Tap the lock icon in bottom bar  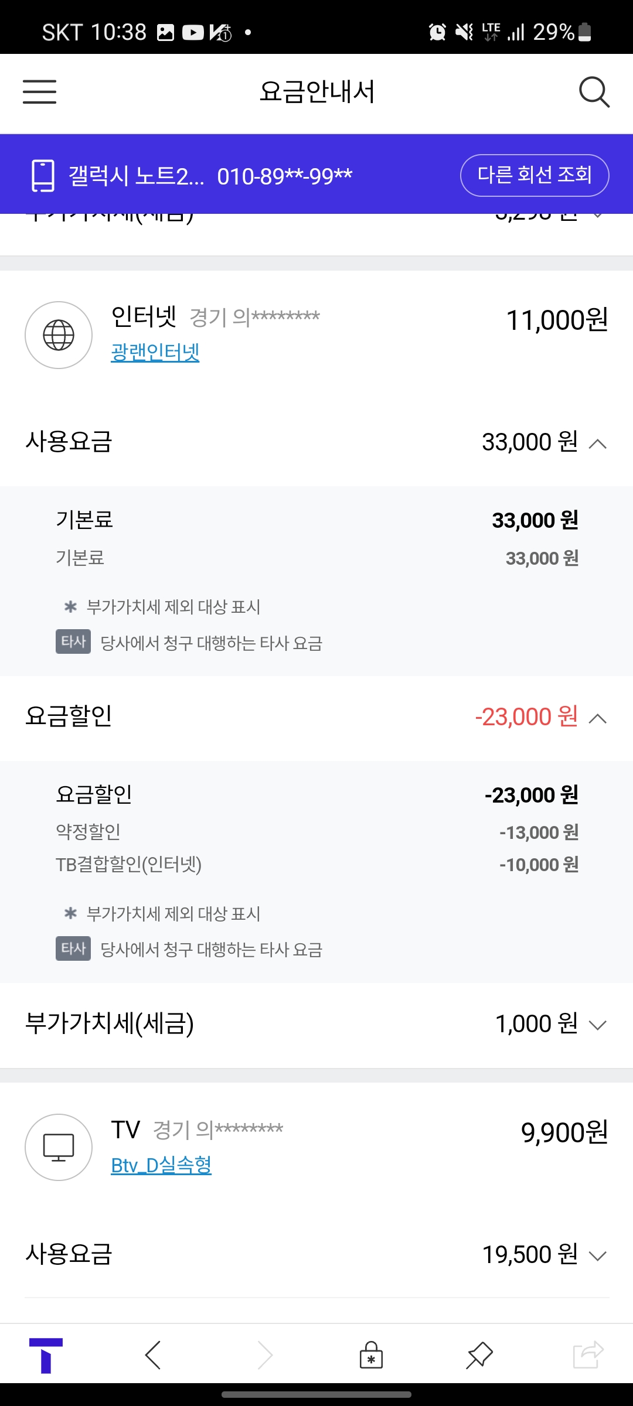coord(371,1354)
